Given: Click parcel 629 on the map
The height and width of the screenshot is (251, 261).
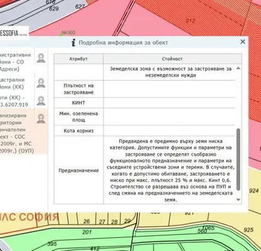Looking at the screenshot, I should pos(54,9).
